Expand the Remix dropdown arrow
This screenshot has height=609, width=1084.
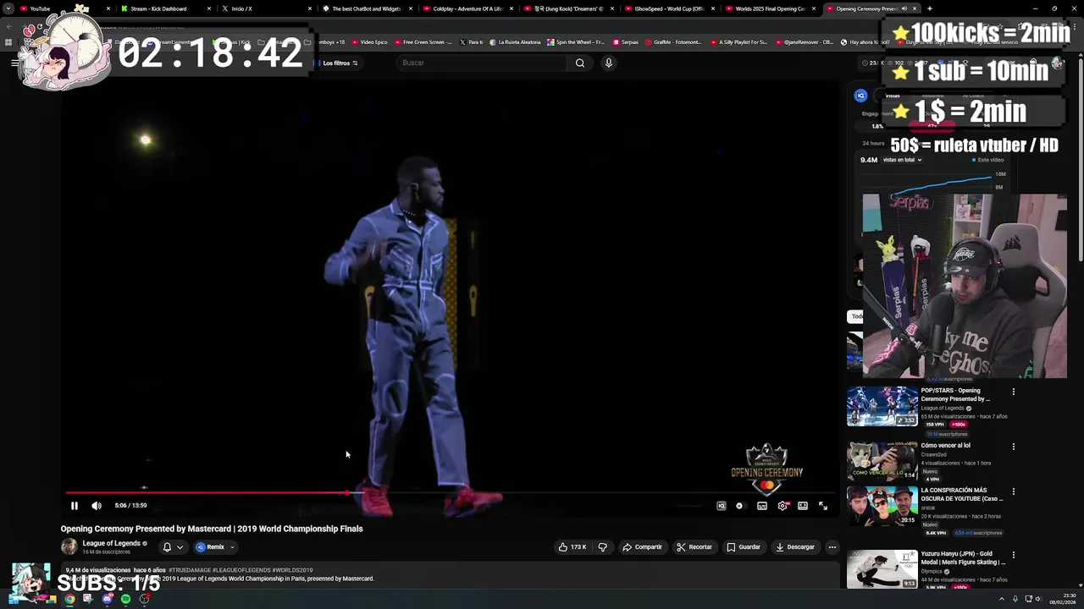(x=232, y=547)
